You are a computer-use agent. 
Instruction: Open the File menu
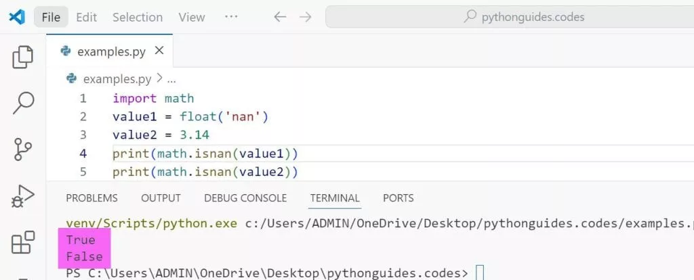click(x=51, y=17)
